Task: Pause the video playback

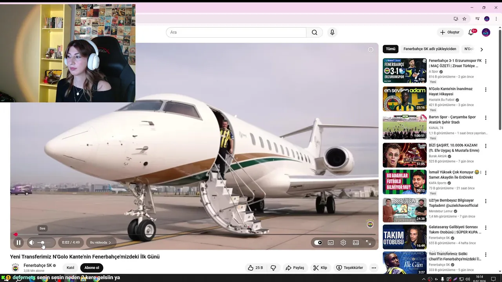Action: tap(18, 242)
